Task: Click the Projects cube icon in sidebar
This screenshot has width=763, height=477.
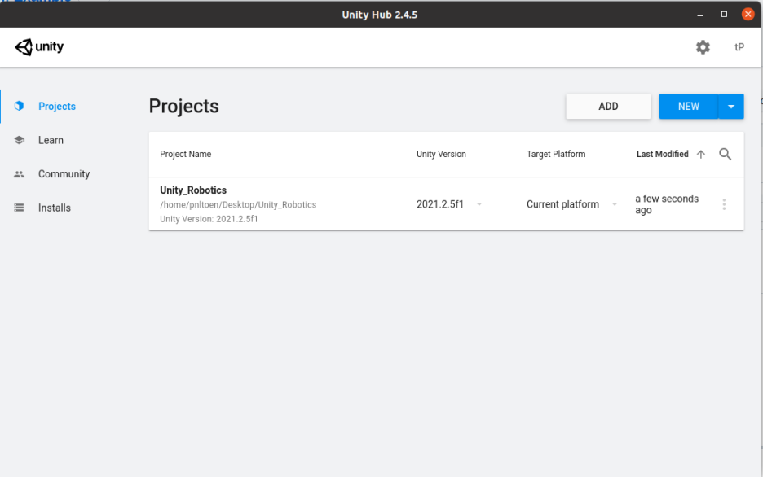Action: point(19,106)
